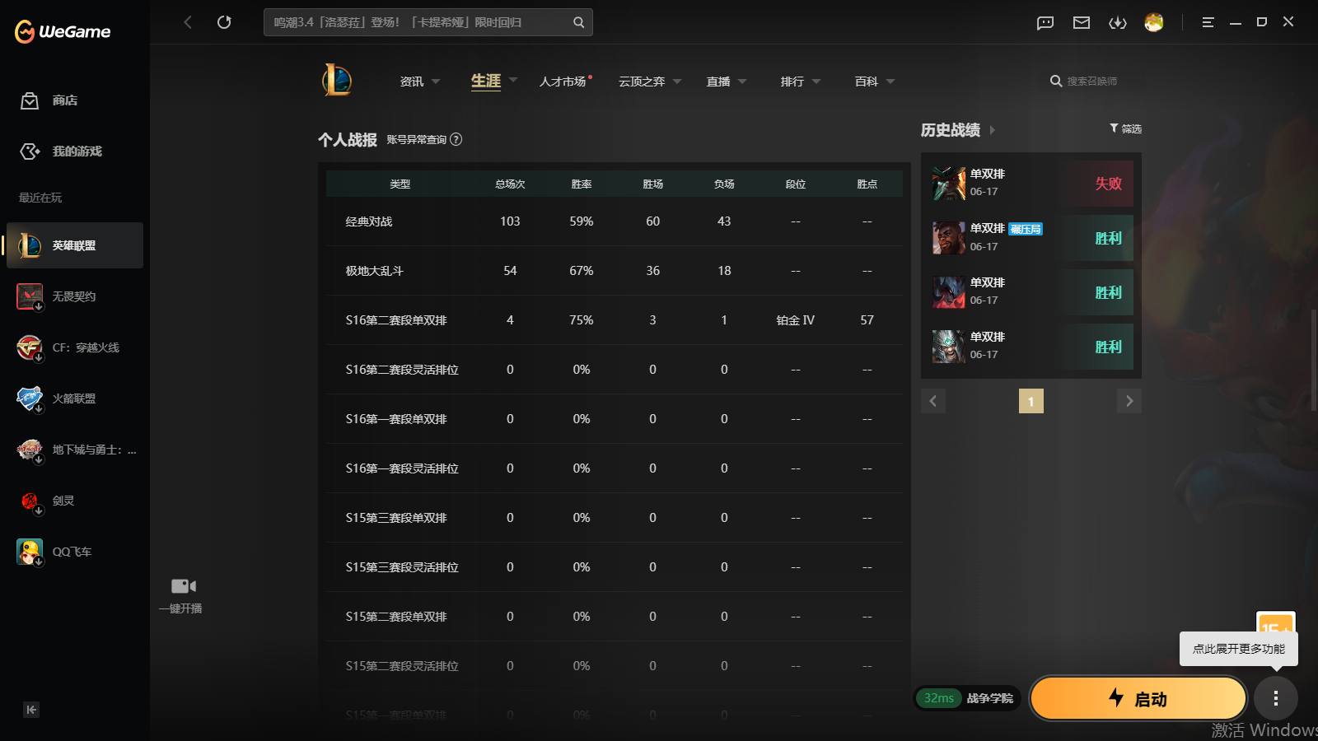This screenshot has width=1318, height=741.
Task: Click the user avatar icon
Action: (x=1154, y=22)
